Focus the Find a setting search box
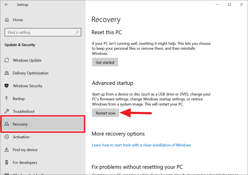The height and width of the screenshot is (175, 248). pos(43,32)
